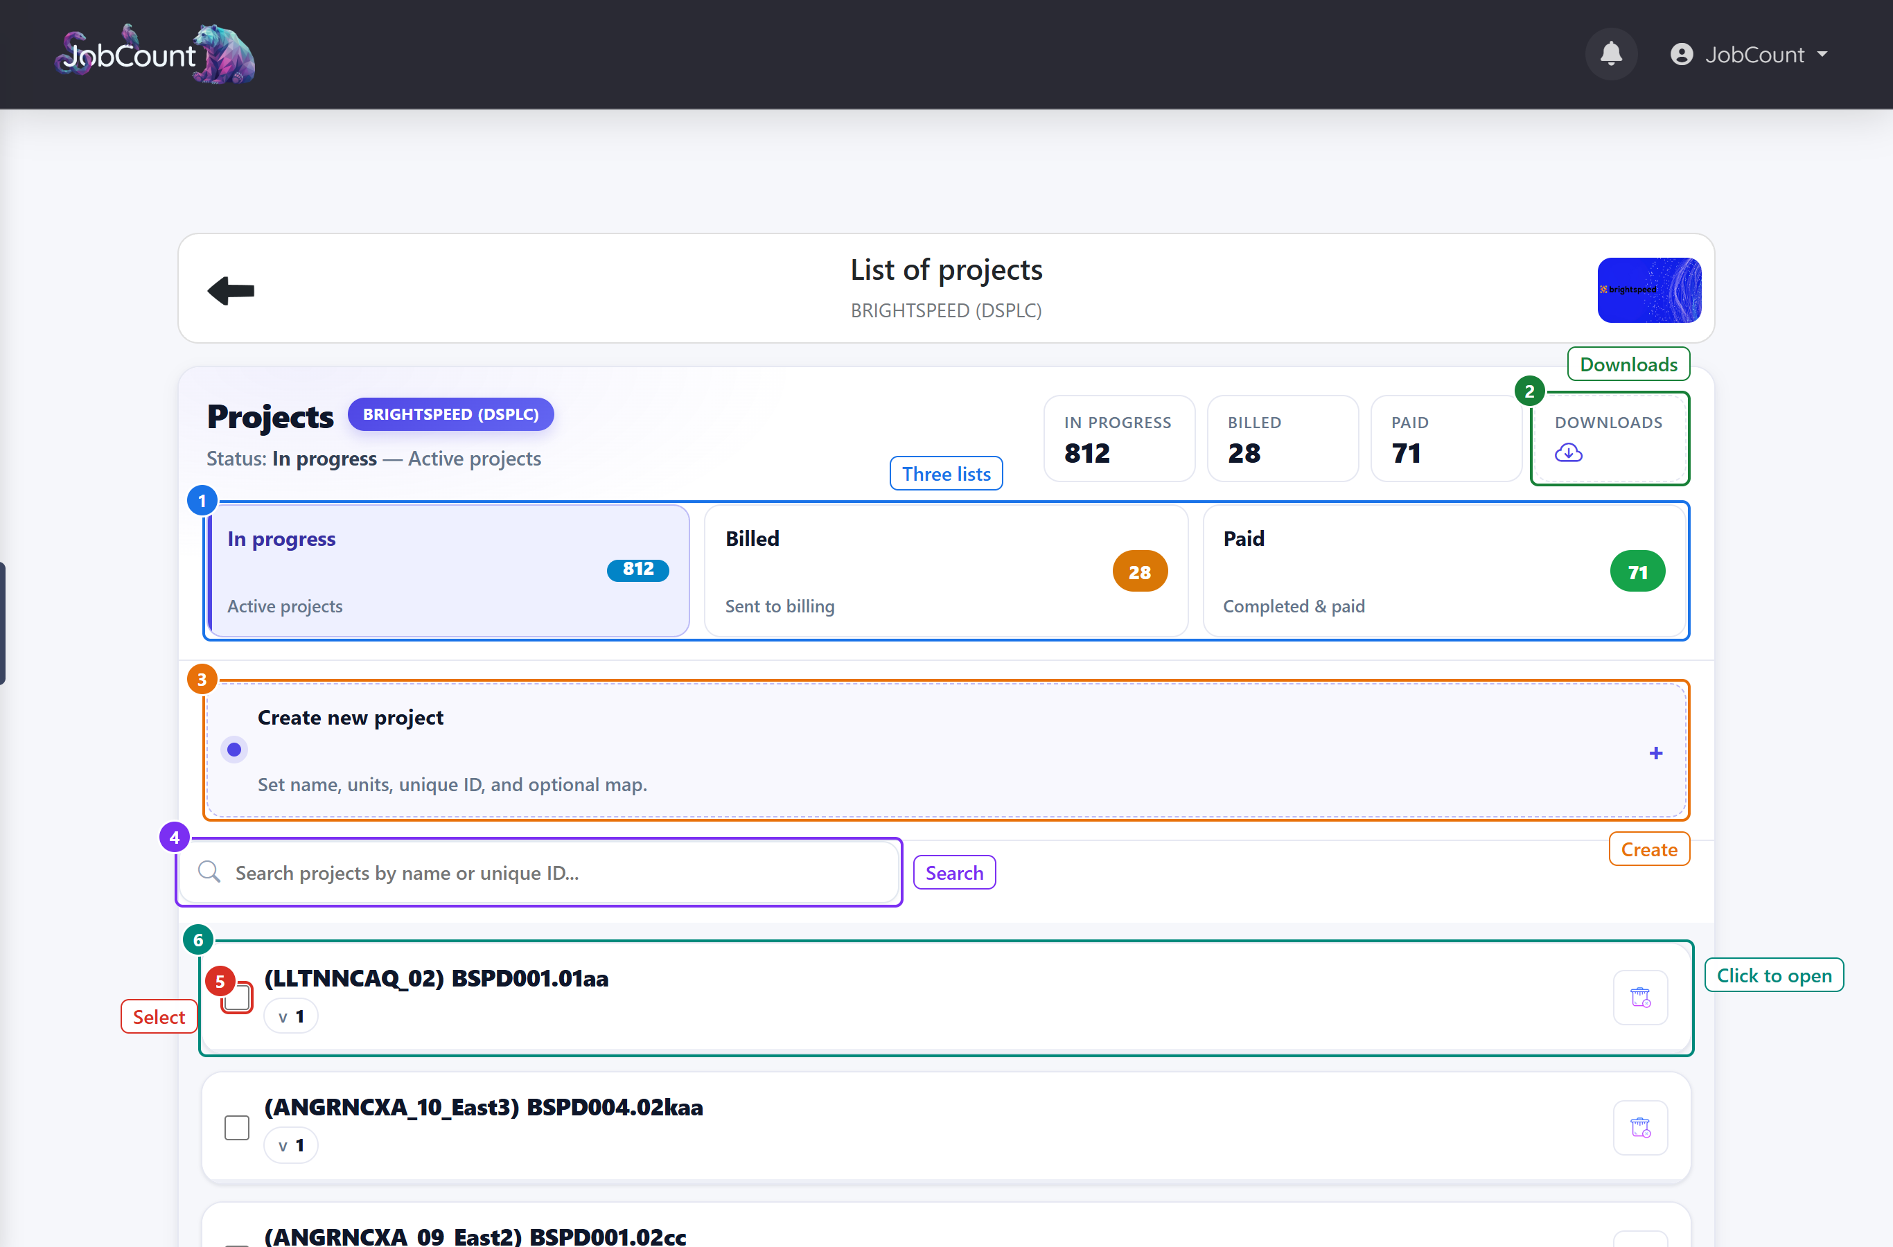Image resolution: width=1893 pixels, height=1247 pixels.
Task: Check the box for ANGRNCXA_10_East3 project
Action: tap(236, 1127)
